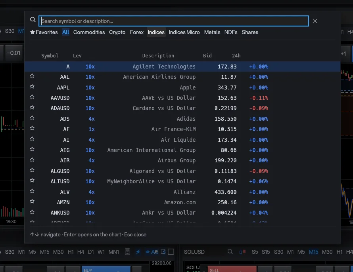Image resolution: width=353 pixels, height=272 pixels.
Task: Click the 24h column header
Action: coord(236,55)
